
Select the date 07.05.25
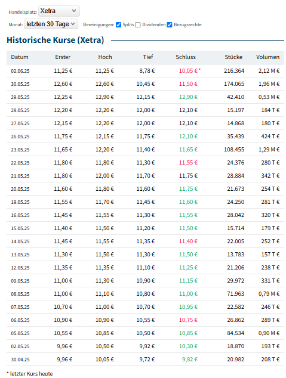20,307
